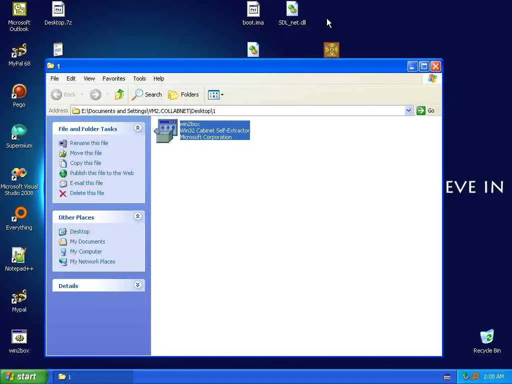Viewport: 512px width, 384px height.
Task: Click the folder 1 taskbar button
Action: (93, 377)
